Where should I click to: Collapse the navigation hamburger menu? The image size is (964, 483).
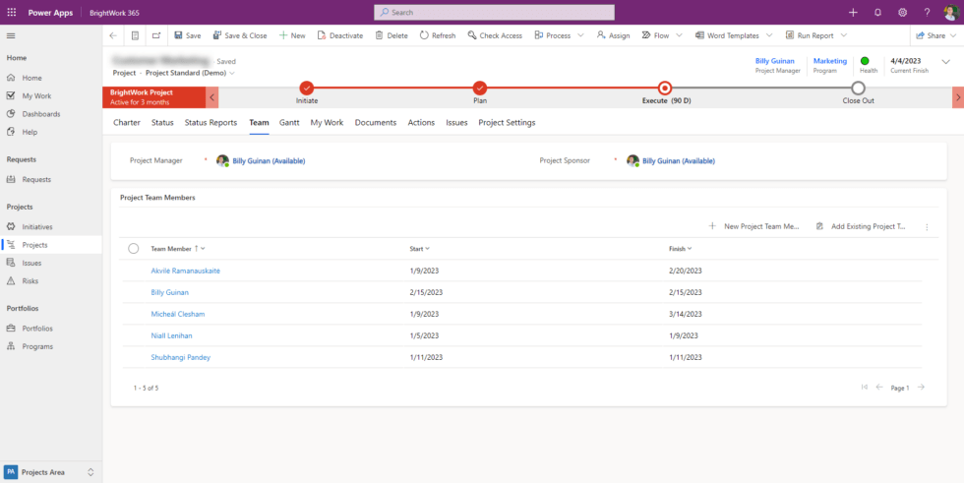point(11,35)
